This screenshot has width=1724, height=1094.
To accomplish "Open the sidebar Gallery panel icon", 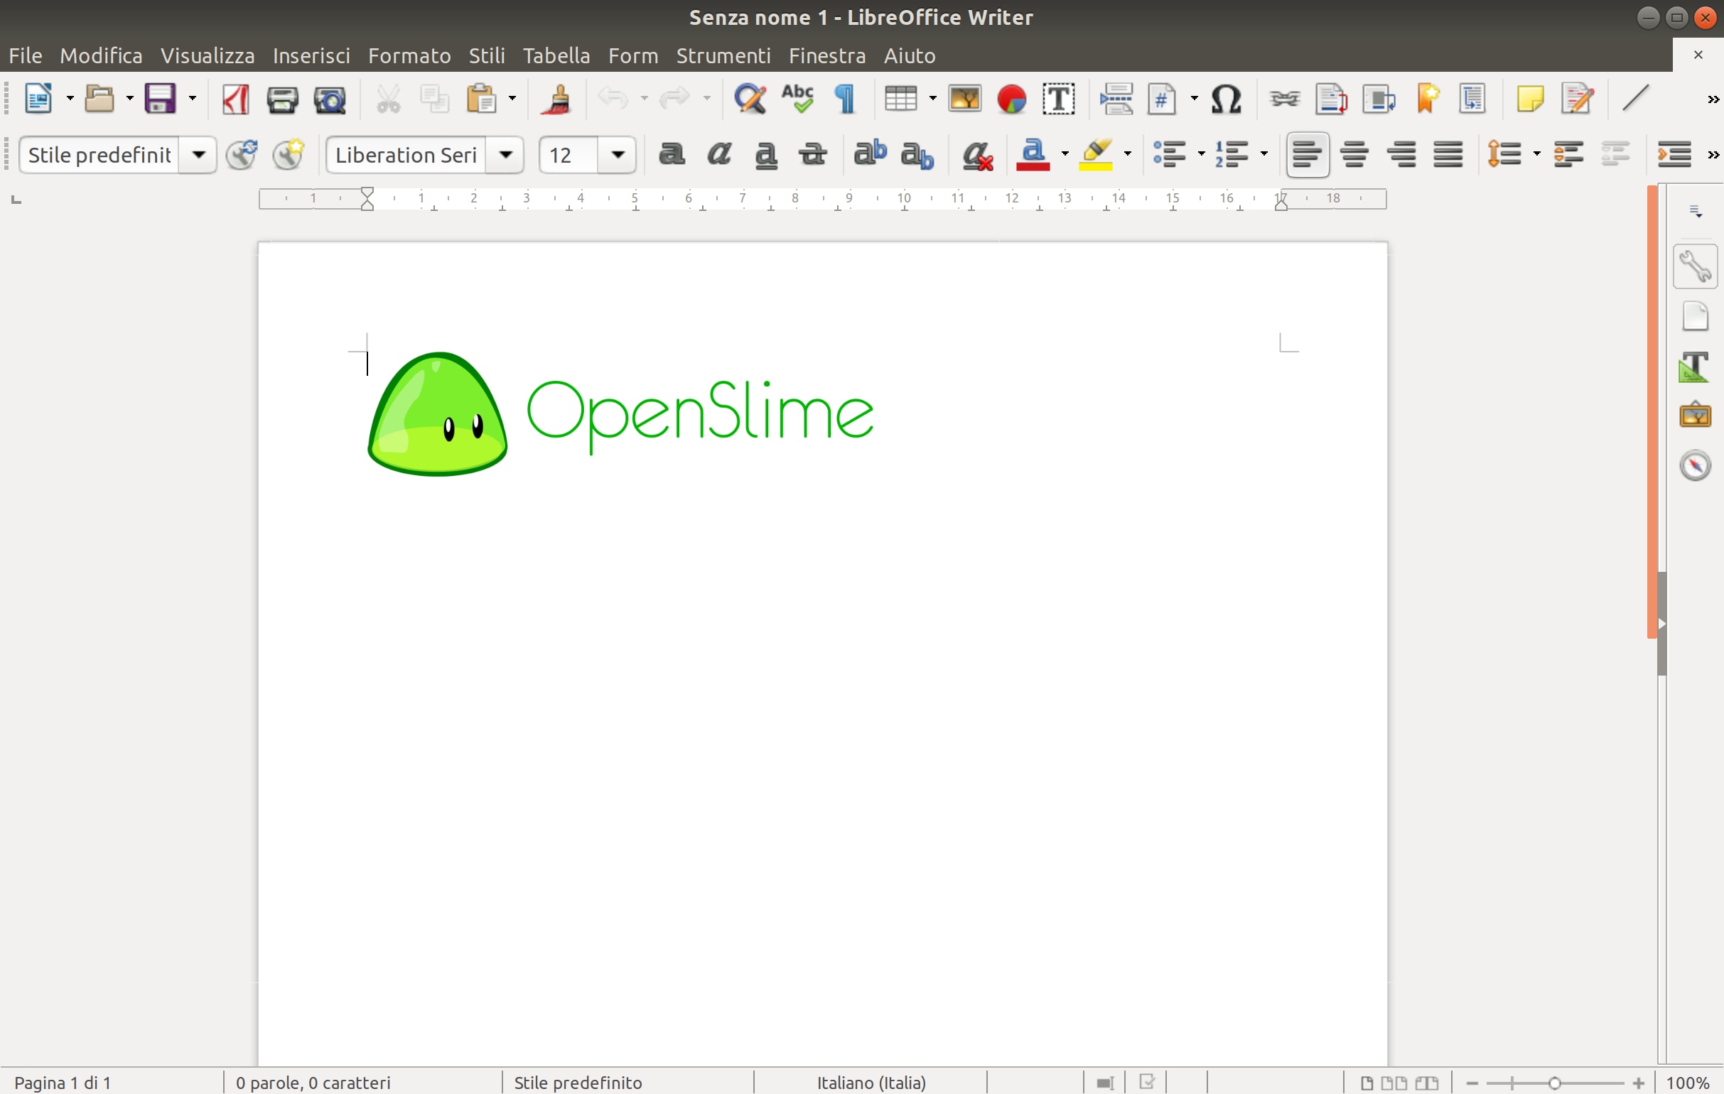I will [1695, 415].
